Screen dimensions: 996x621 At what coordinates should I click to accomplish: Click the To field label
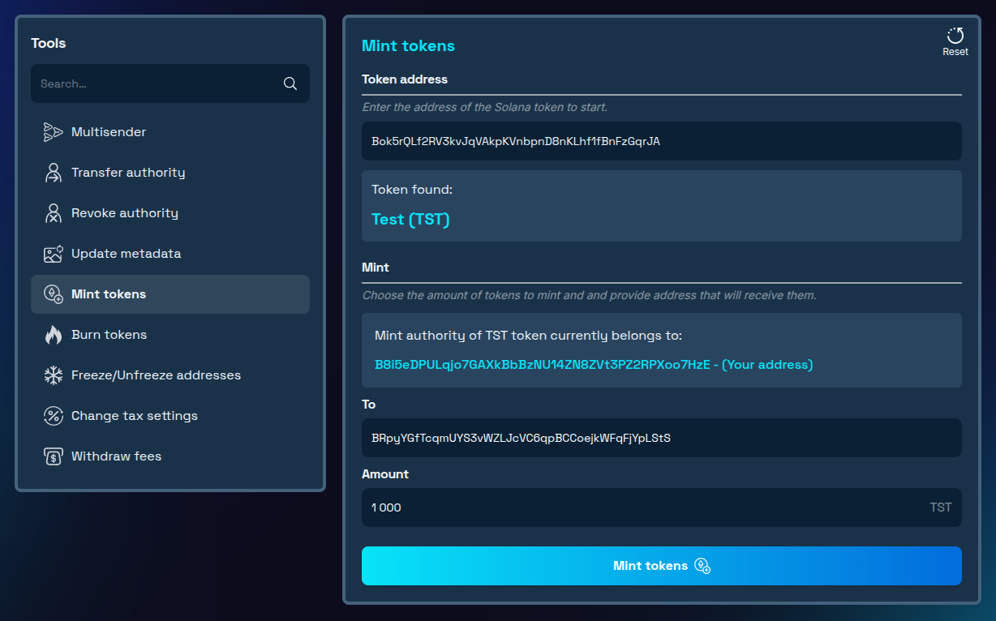[369, 405]
